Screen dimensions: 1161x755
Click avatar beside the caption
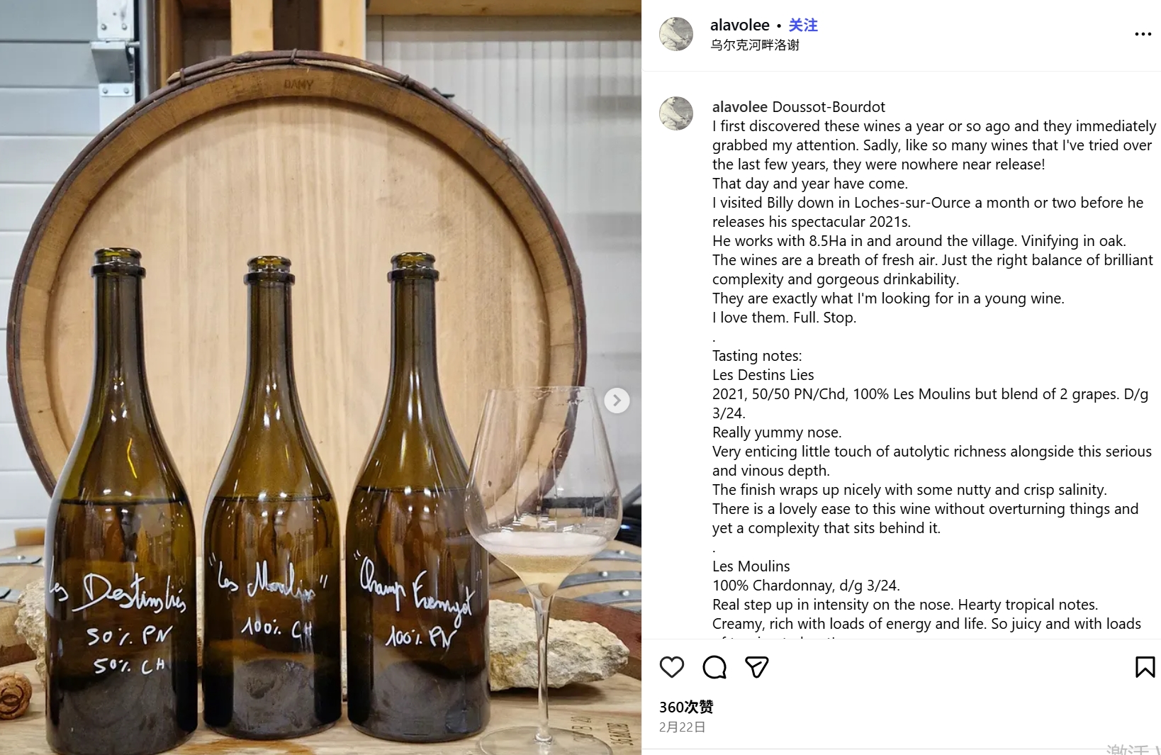click(676, 113)
